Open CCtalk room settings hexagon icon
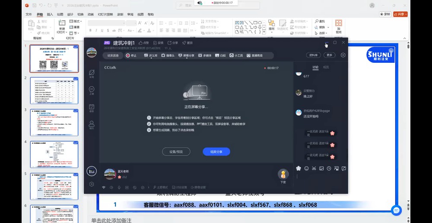The image size is (432, 223). click(x=343, y=55)
